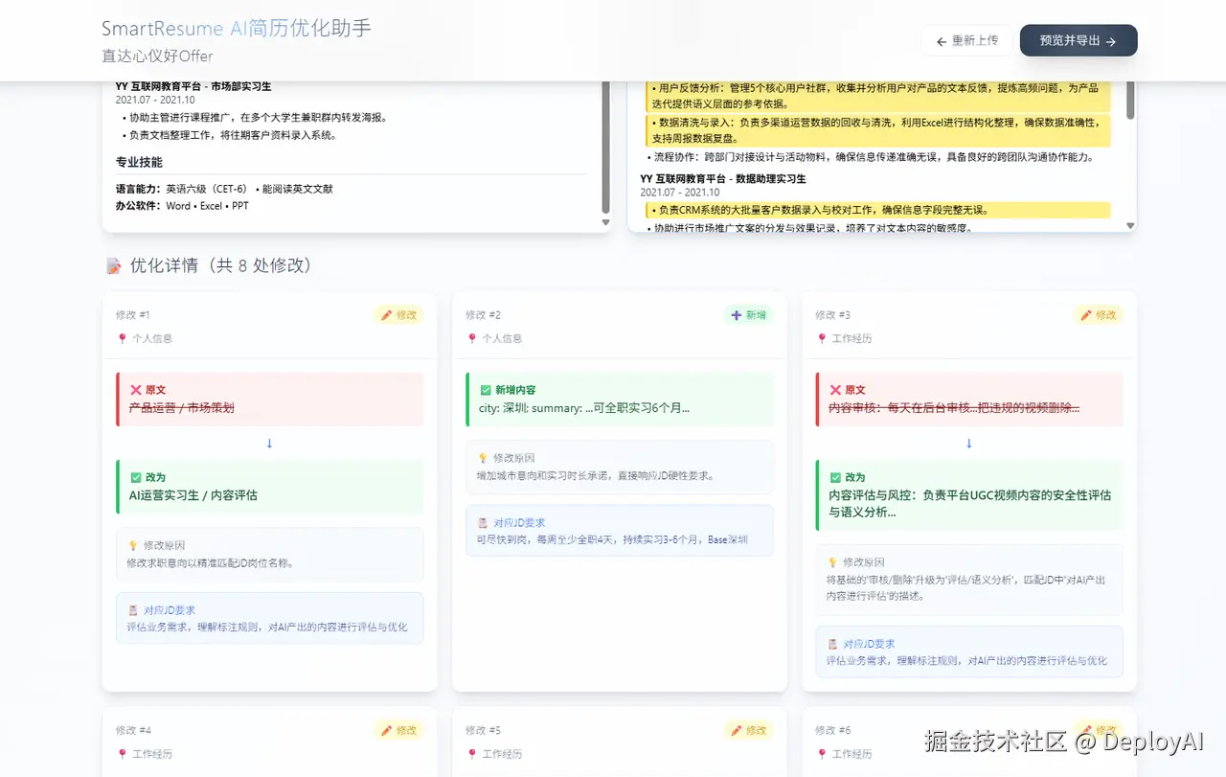Click the 修改 #3 card header label
Viewport: 1226px width, 777px height.
coord(832,315)
